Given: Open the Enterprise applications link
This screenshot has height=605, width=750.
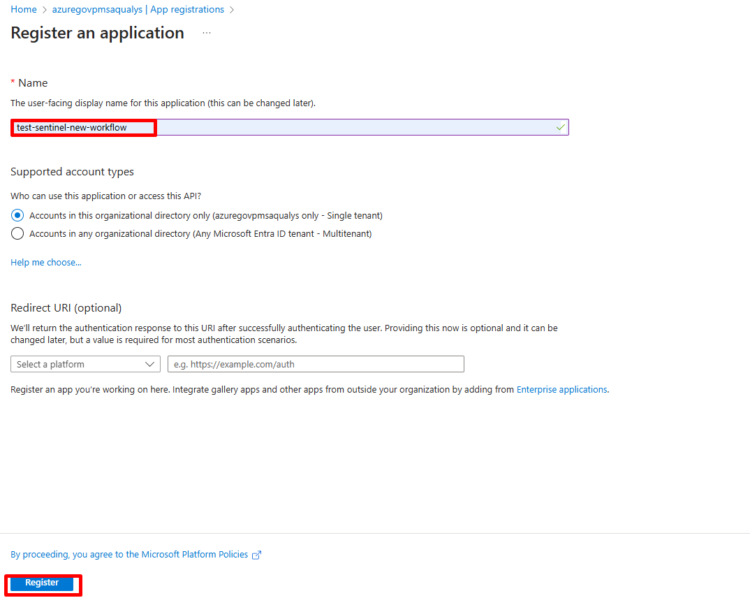Looking at the screenshot, I should [x=562, y=390].
